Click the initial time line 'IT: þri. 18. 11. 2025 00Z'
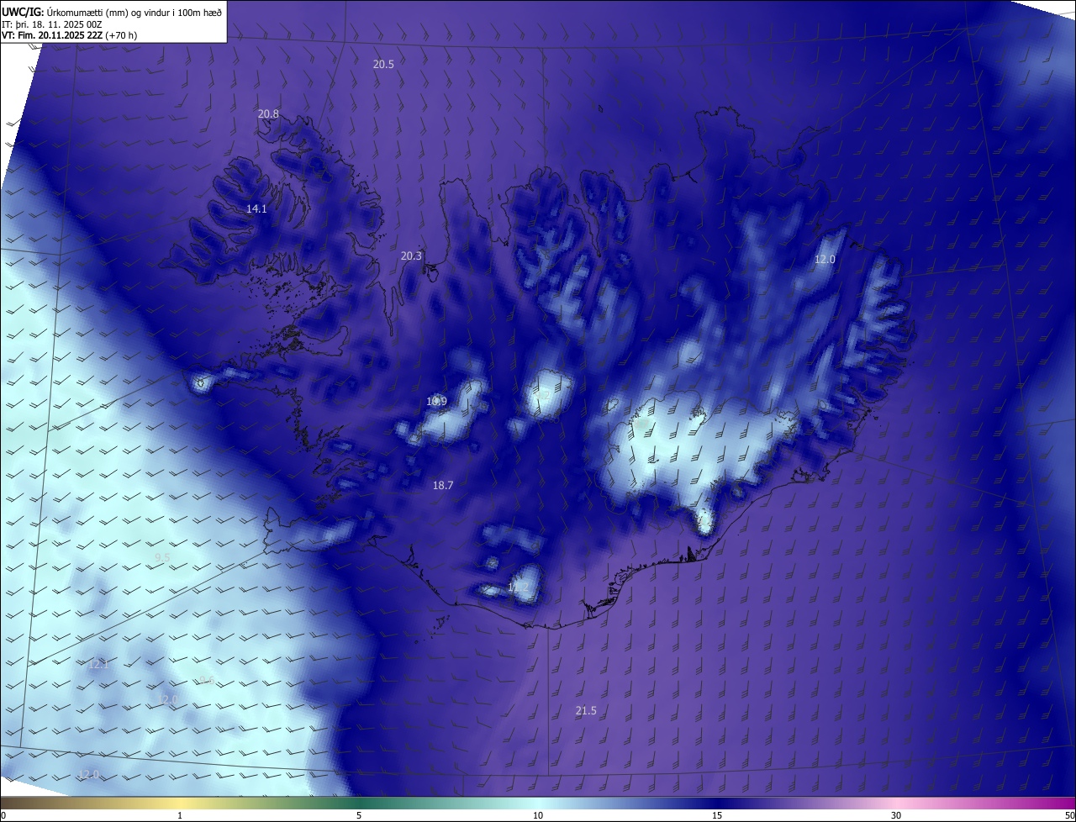This screenshot has height=822, width=1076. click(x=51, y=24)
